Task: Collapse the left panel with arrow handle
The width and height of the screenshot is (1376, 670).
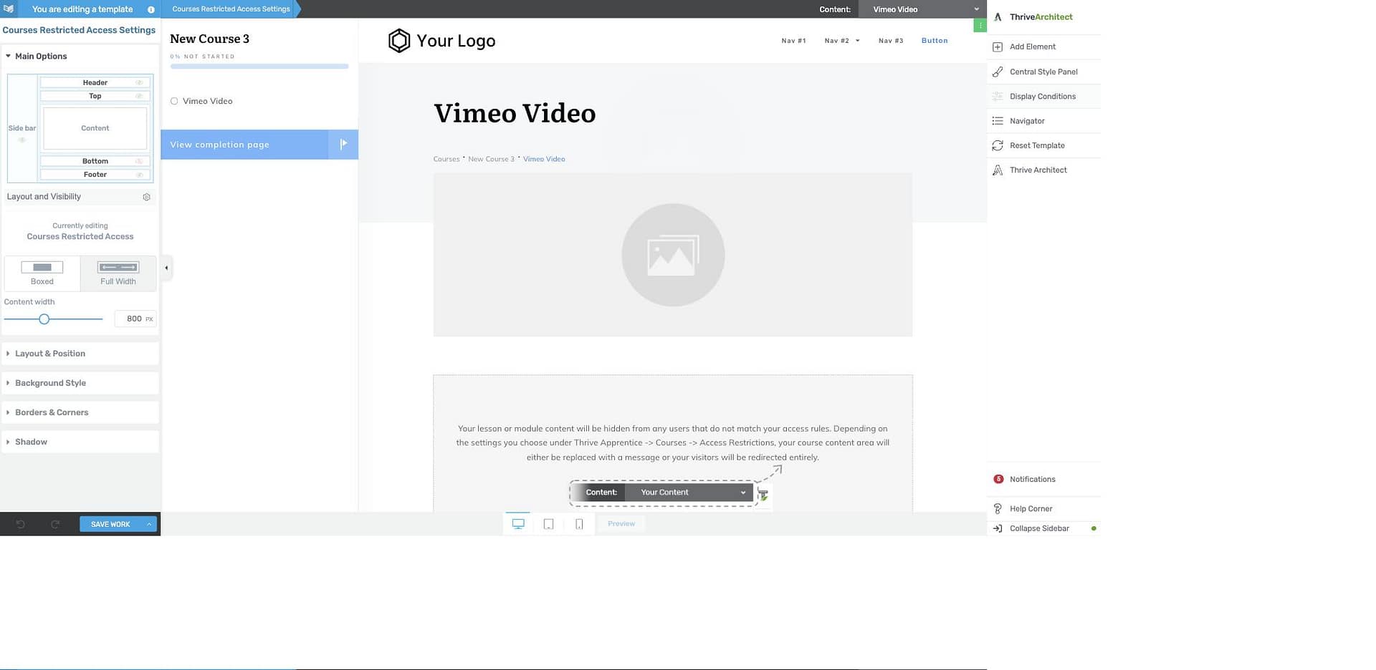Action: pos(166,268)
